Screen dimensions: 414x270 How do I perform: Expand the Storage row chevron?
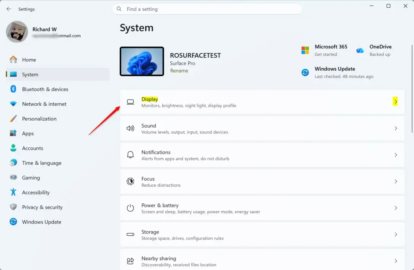[x=395, y=234]
